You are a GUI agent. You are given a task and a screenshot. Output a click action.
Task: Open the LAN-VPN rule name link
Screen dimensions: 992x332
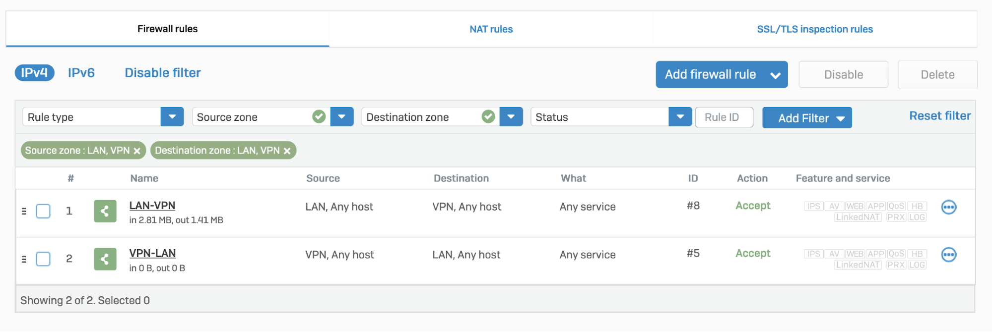click(152, 206)
